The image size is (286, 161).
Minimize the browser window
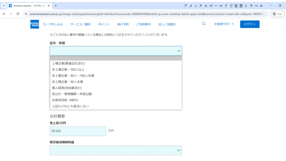click(x=271, y=6)
